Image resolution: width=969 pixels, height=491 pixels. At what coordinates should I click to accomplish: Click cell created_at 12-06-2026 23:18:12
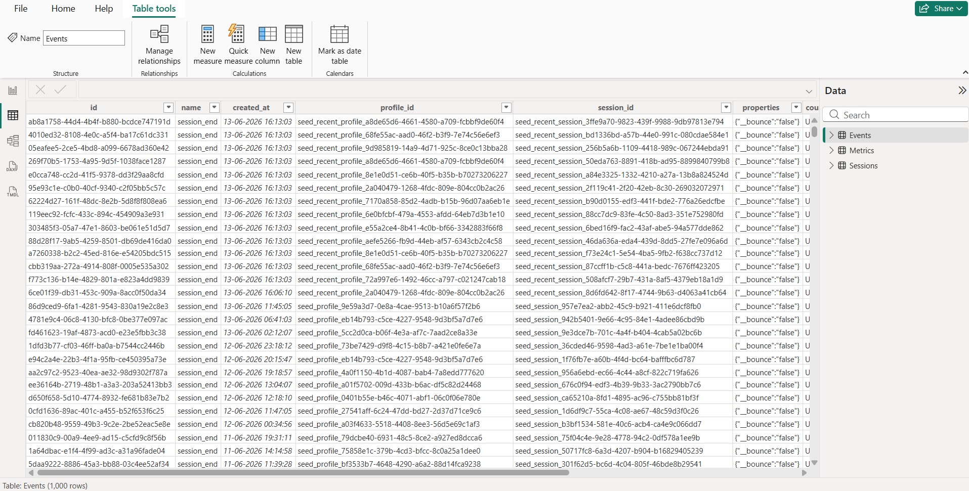(x=258, y=345)
